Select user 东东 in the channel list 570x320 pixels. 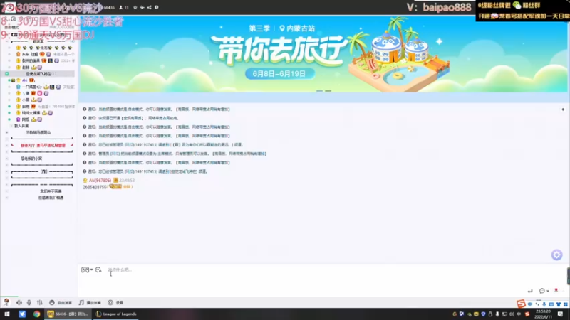(x=30, y=54)
